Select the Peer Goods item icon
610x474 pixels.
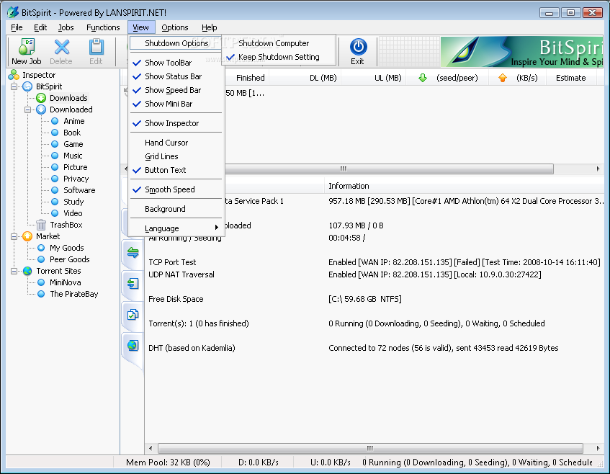41,259
